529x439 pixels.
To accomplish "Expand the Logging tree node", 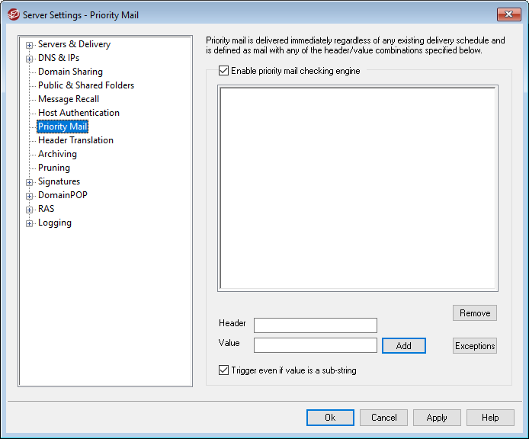I will 30,223.
